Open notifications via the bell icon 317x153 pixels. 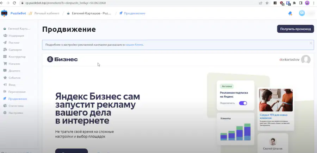click(x=290, y=13)
